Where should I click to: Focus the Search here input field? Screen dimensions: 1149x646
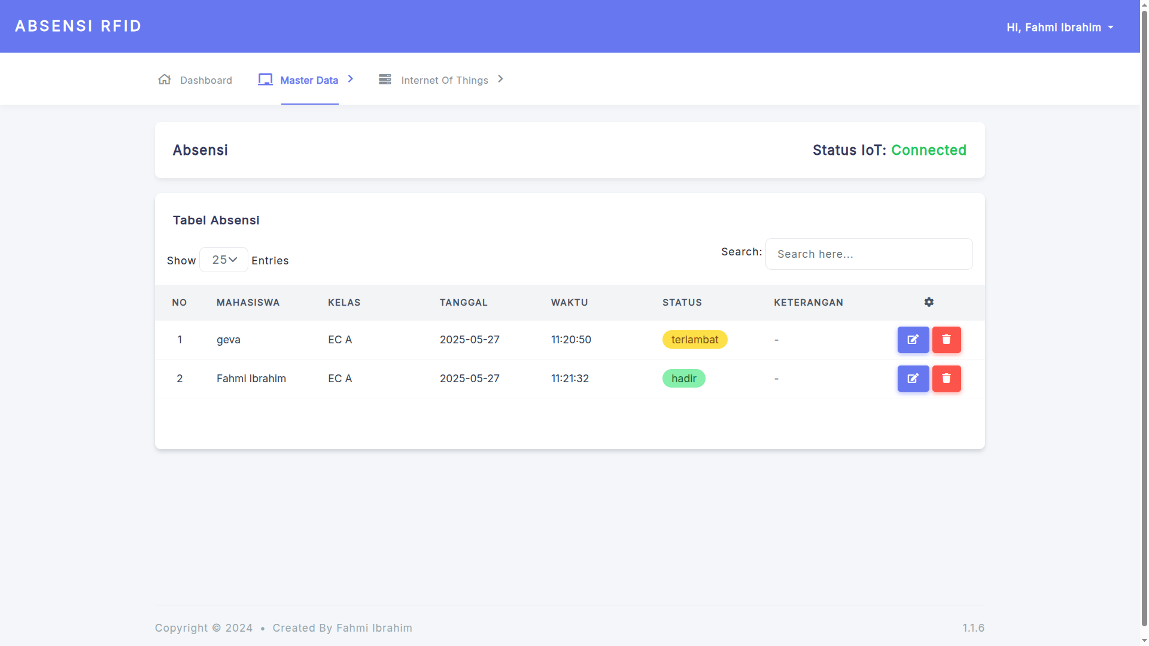(868, 254)
